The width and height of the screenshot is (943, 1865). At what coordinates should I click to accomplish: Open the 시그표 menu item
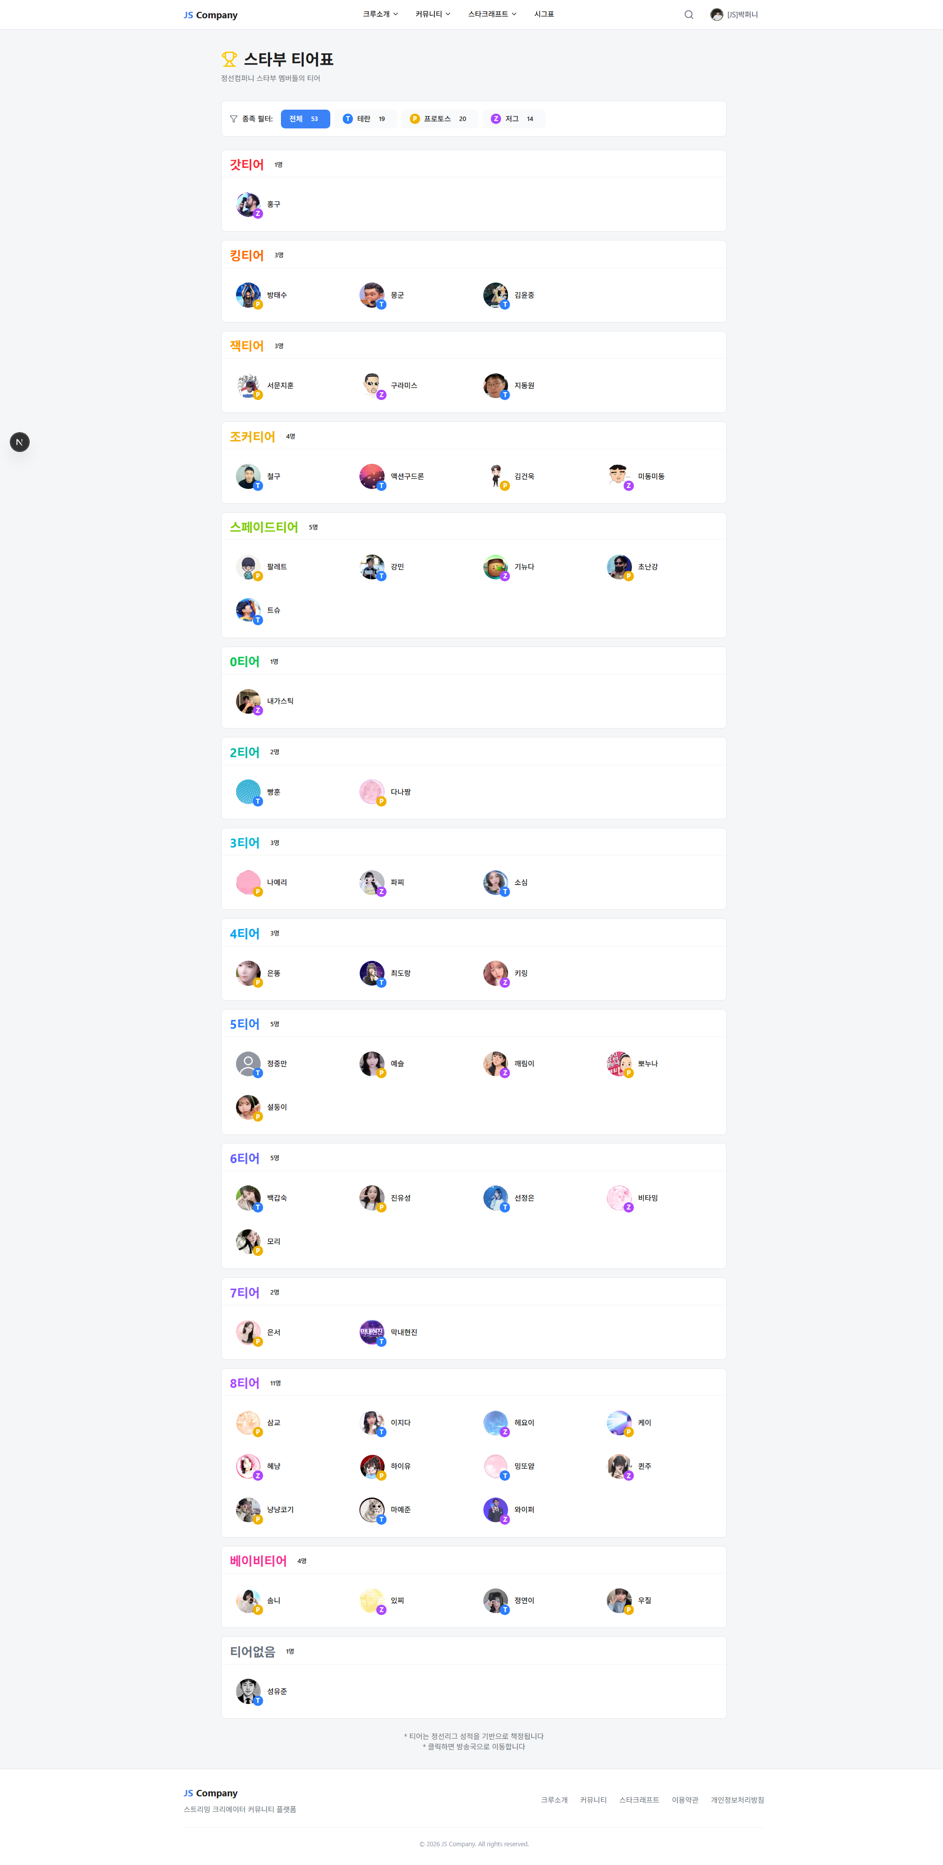pos(544,14)
